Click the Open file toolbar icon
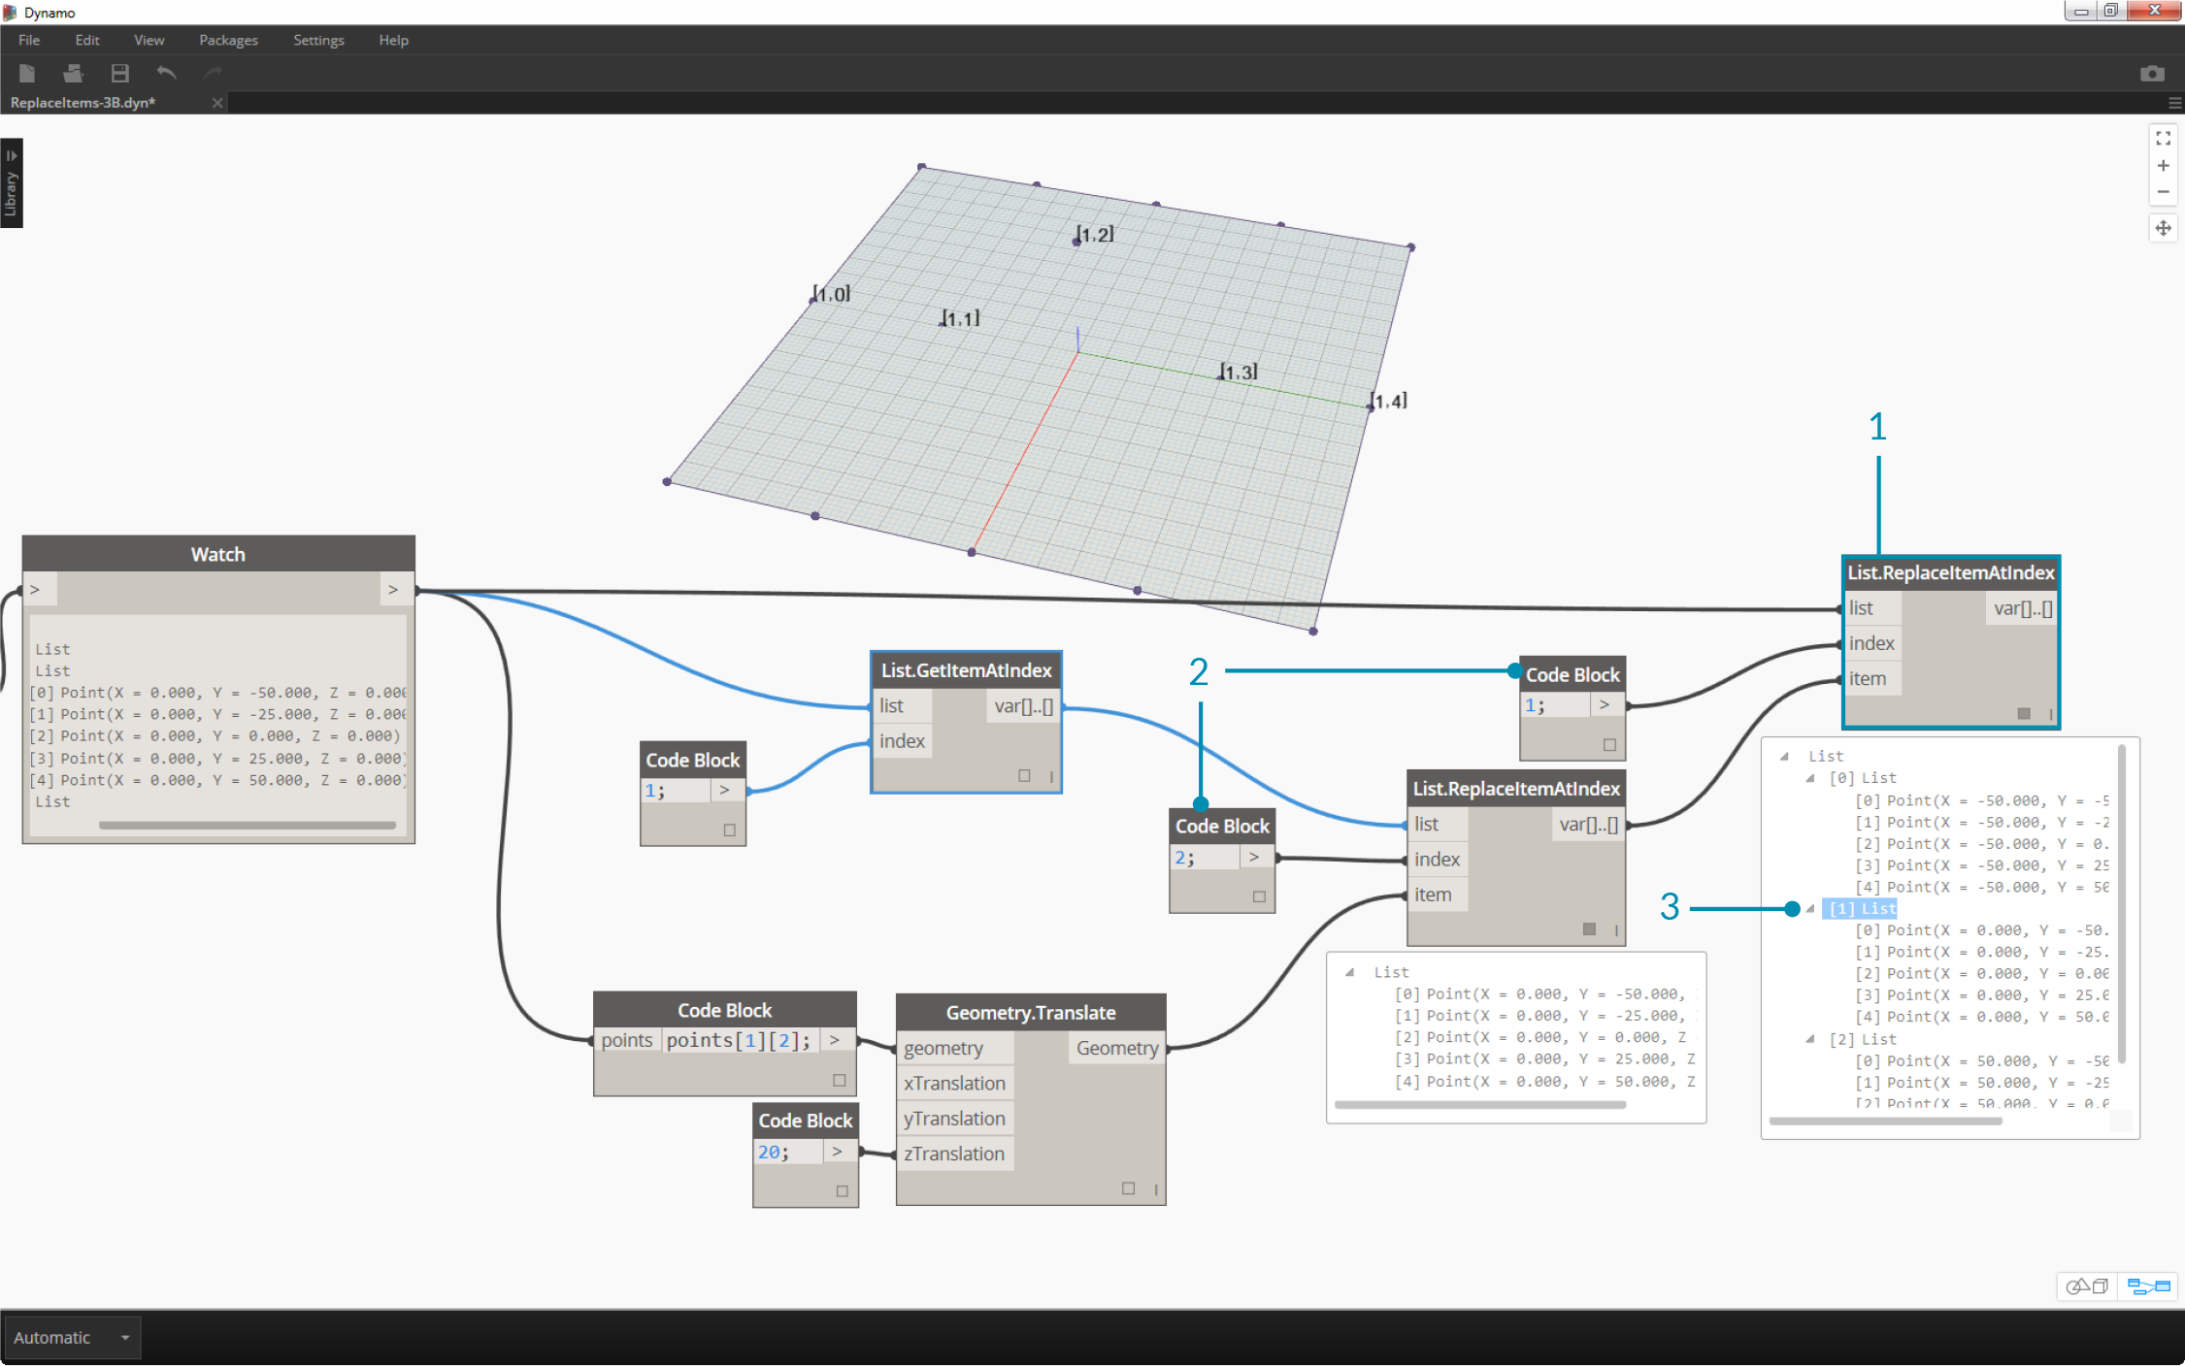 [73, 73]
